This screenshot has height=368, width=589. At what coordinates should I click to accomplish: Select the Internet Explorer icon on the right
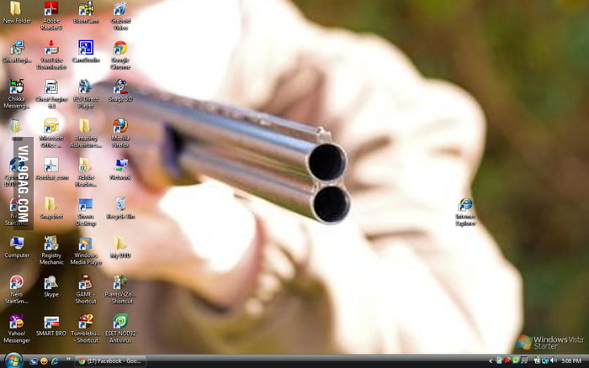pyautogui.click(x=464, y=205)
